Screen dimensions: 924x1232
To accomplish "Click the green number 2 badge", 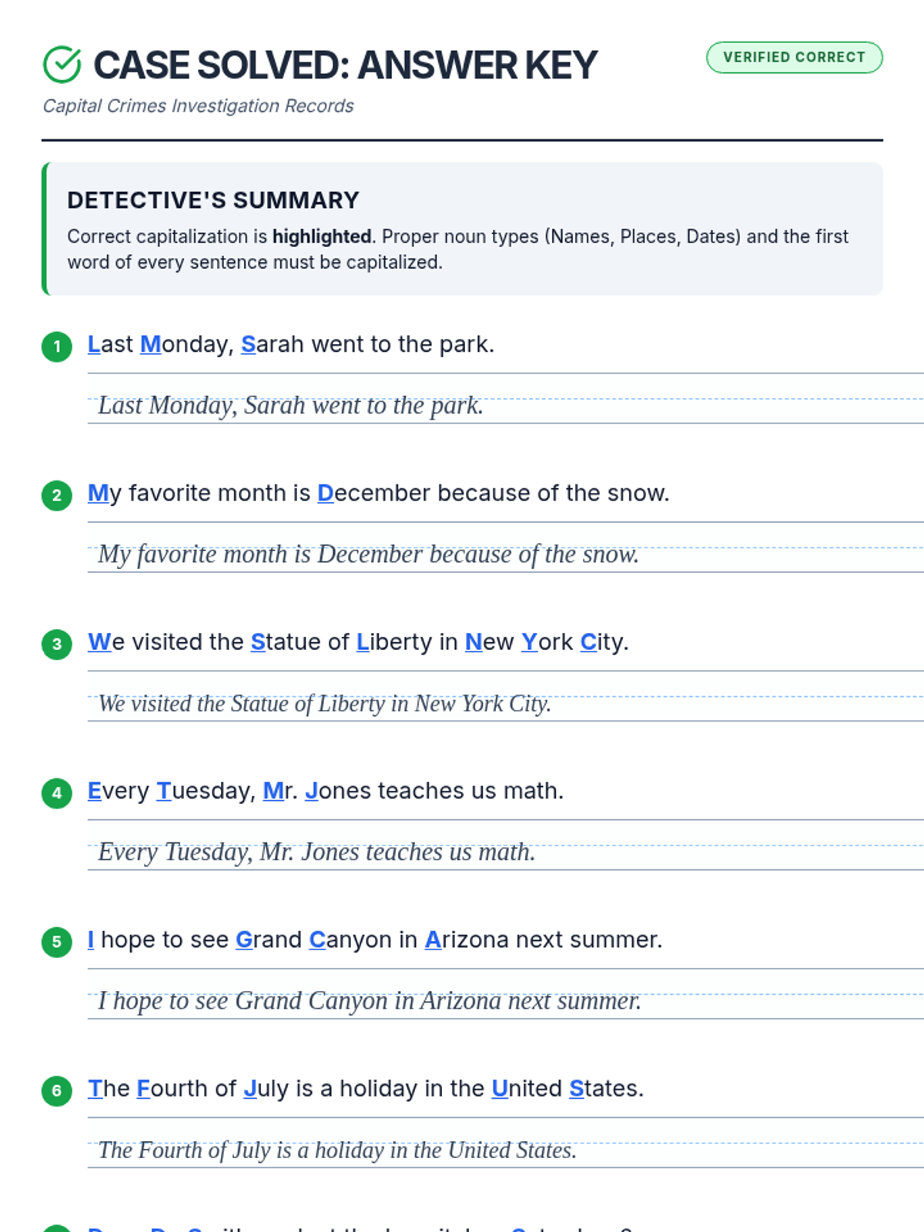I will 57,495.
